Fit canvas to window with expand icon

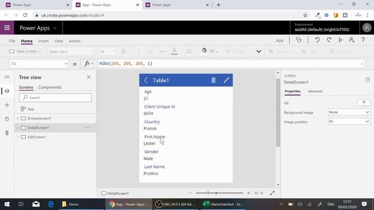[272, 193]
